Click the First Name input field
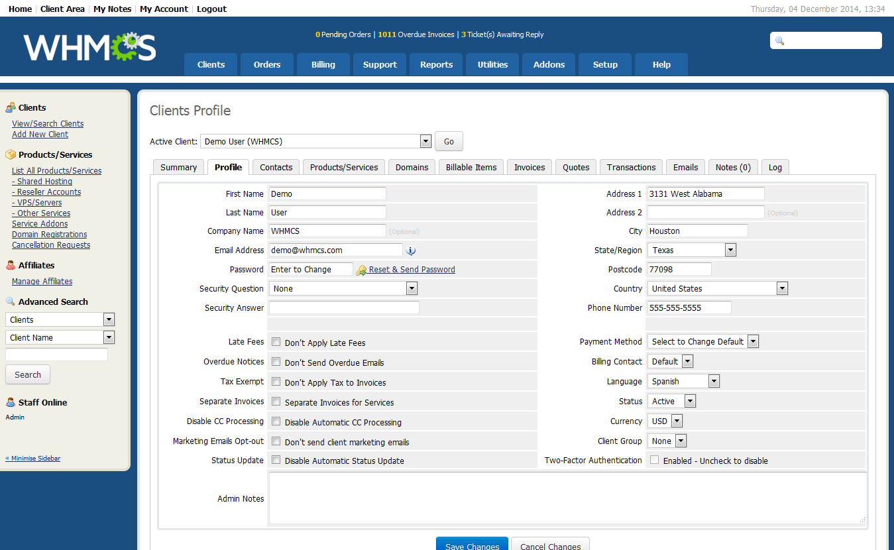Screen dimensions: 894x550 pos(327,193)
